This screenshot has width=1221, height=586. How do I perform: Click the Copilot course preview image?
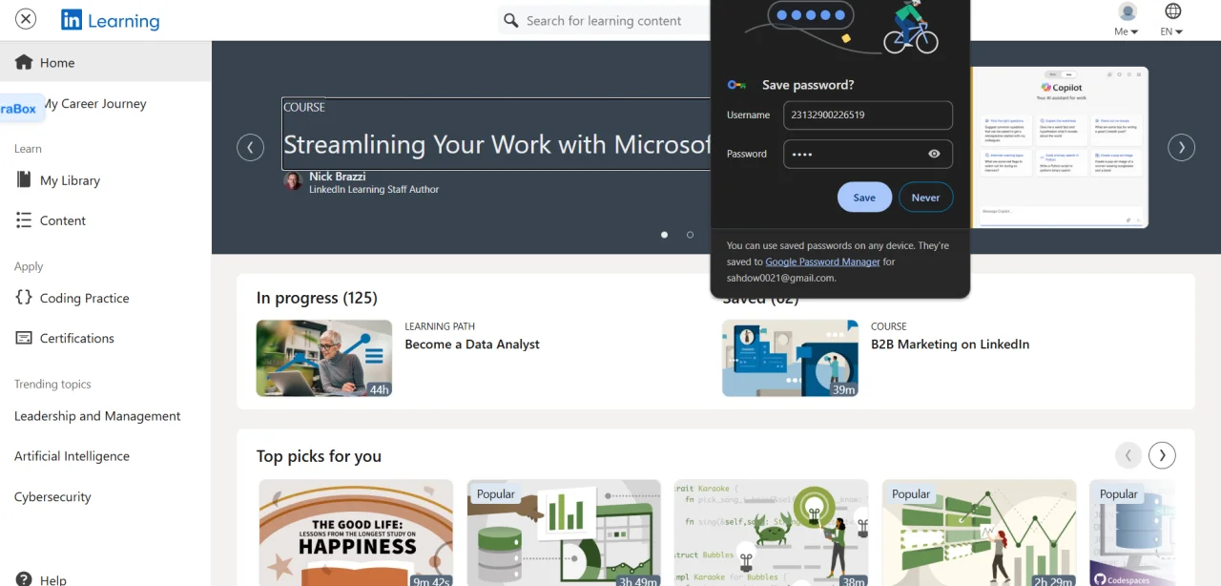1060,147
